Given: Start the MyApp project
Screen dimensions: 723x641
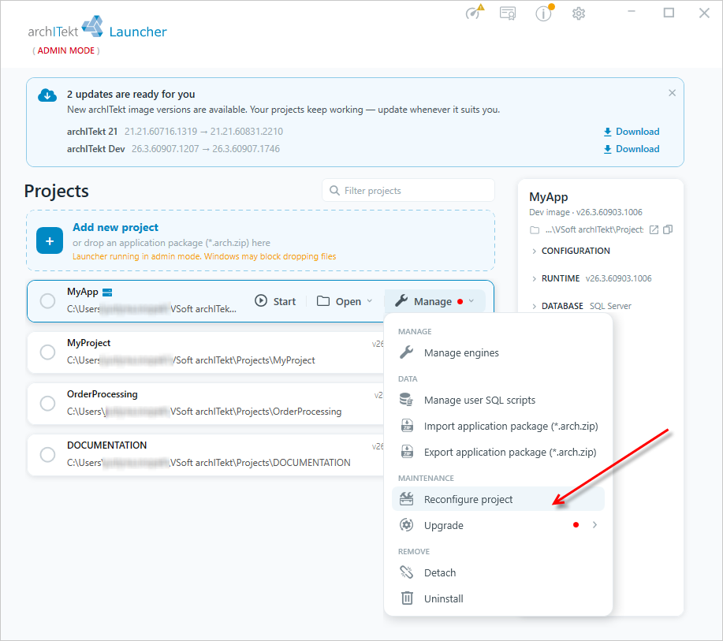Looking at the screenshot, I should [275, 301].
